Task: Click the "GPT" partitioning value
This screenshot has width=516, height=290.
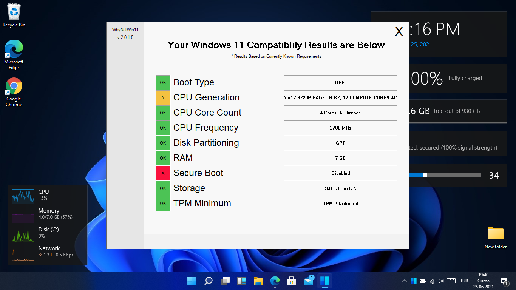Action: click(x=341, y=143)
